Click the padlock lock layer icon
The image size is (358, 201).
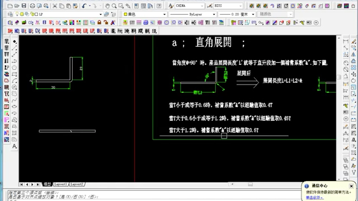click(x=99, y=23)
